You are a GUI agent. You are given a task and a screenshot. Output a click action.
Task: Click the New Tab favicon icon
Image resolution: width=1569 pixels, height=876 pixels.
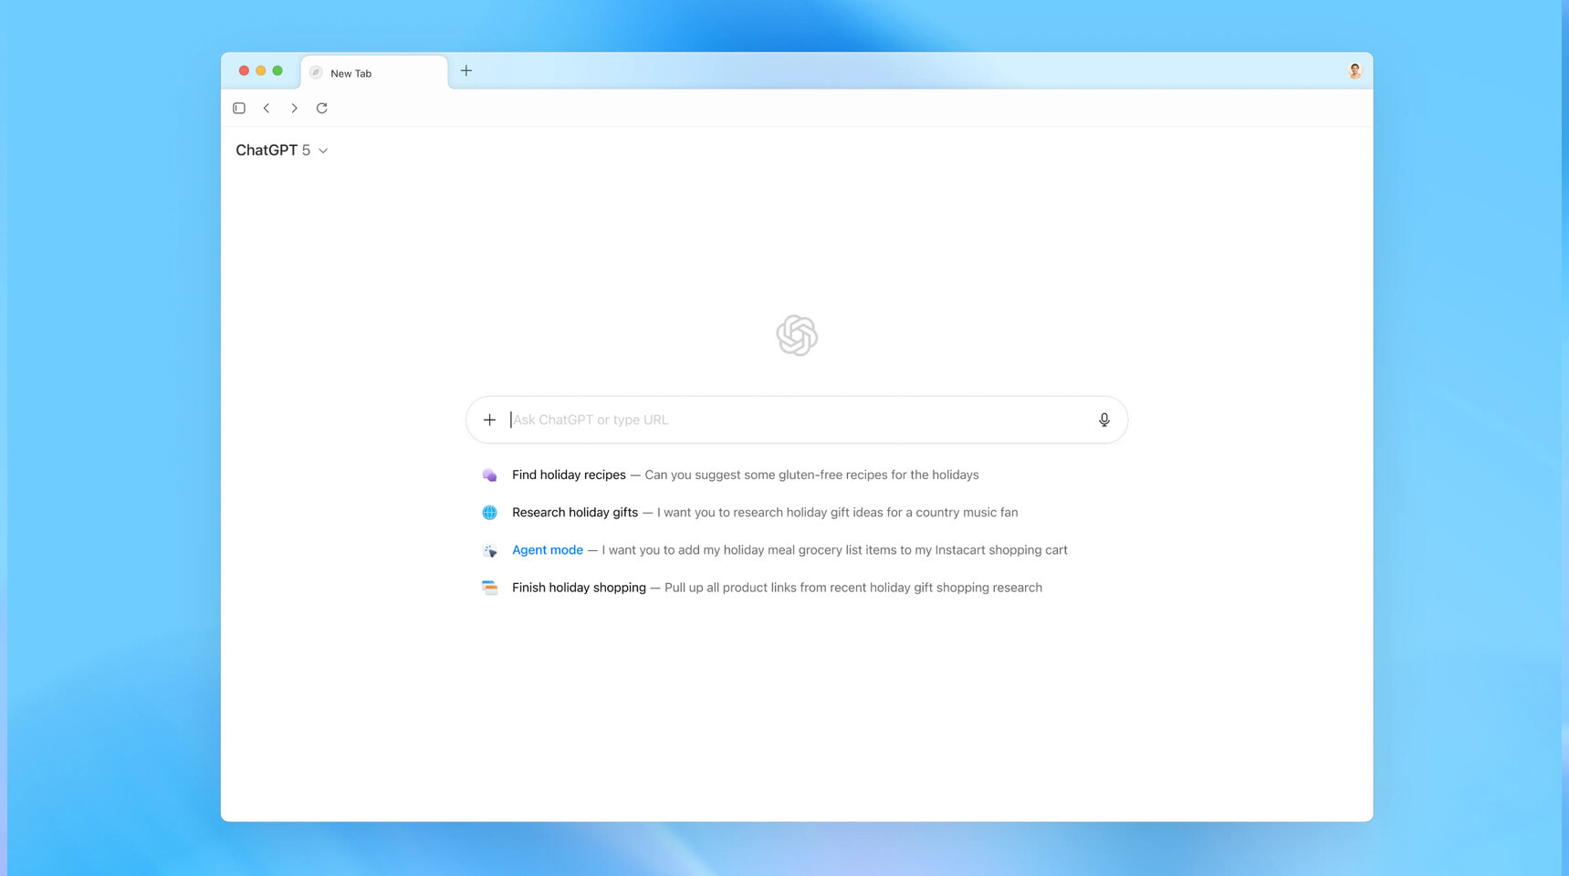tap(316, 73)
